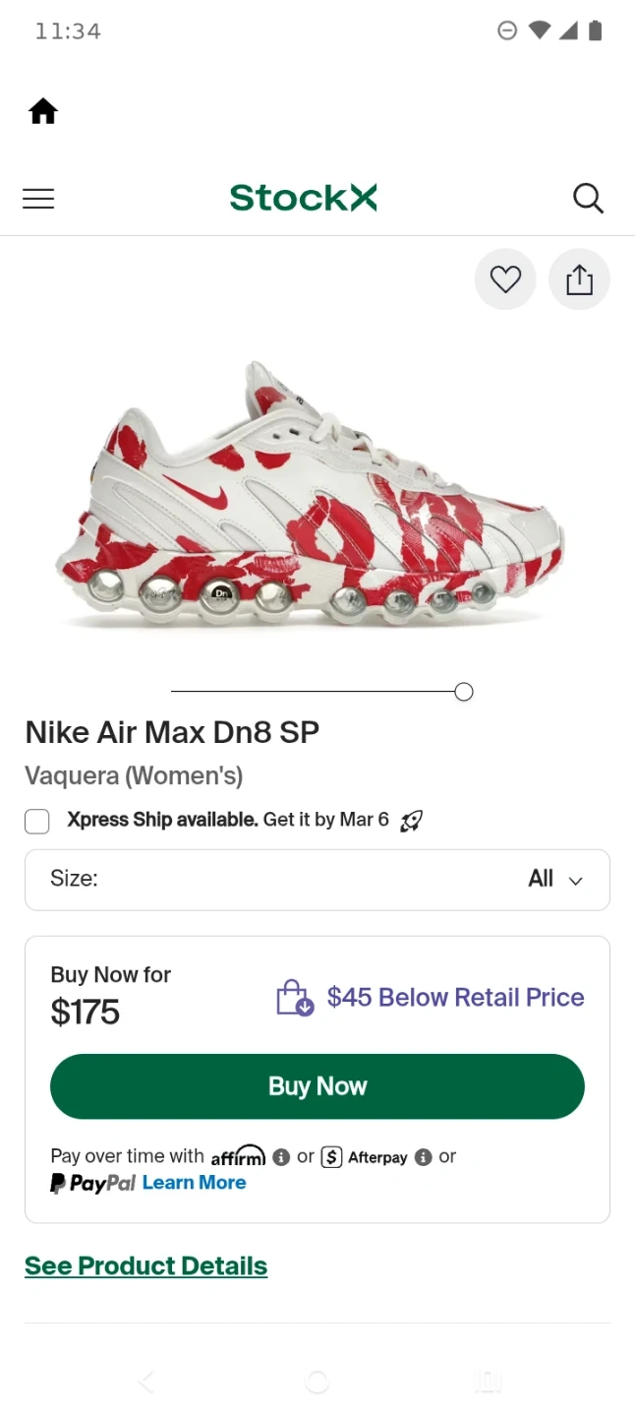Viewport: 635px width, 1417px height.
Task: Tap the Android back navigation button
Action: coord(146,1382)
